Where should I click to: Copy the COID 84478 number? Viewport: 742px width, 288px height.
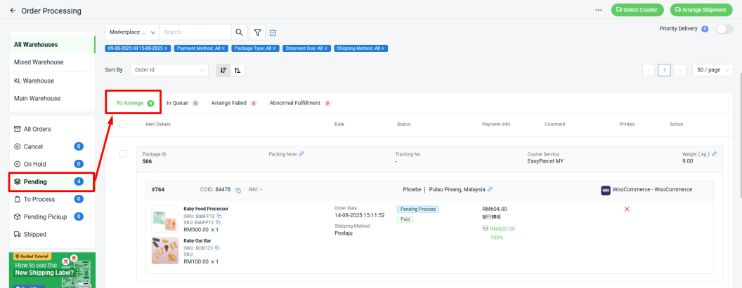click(238, 190)
